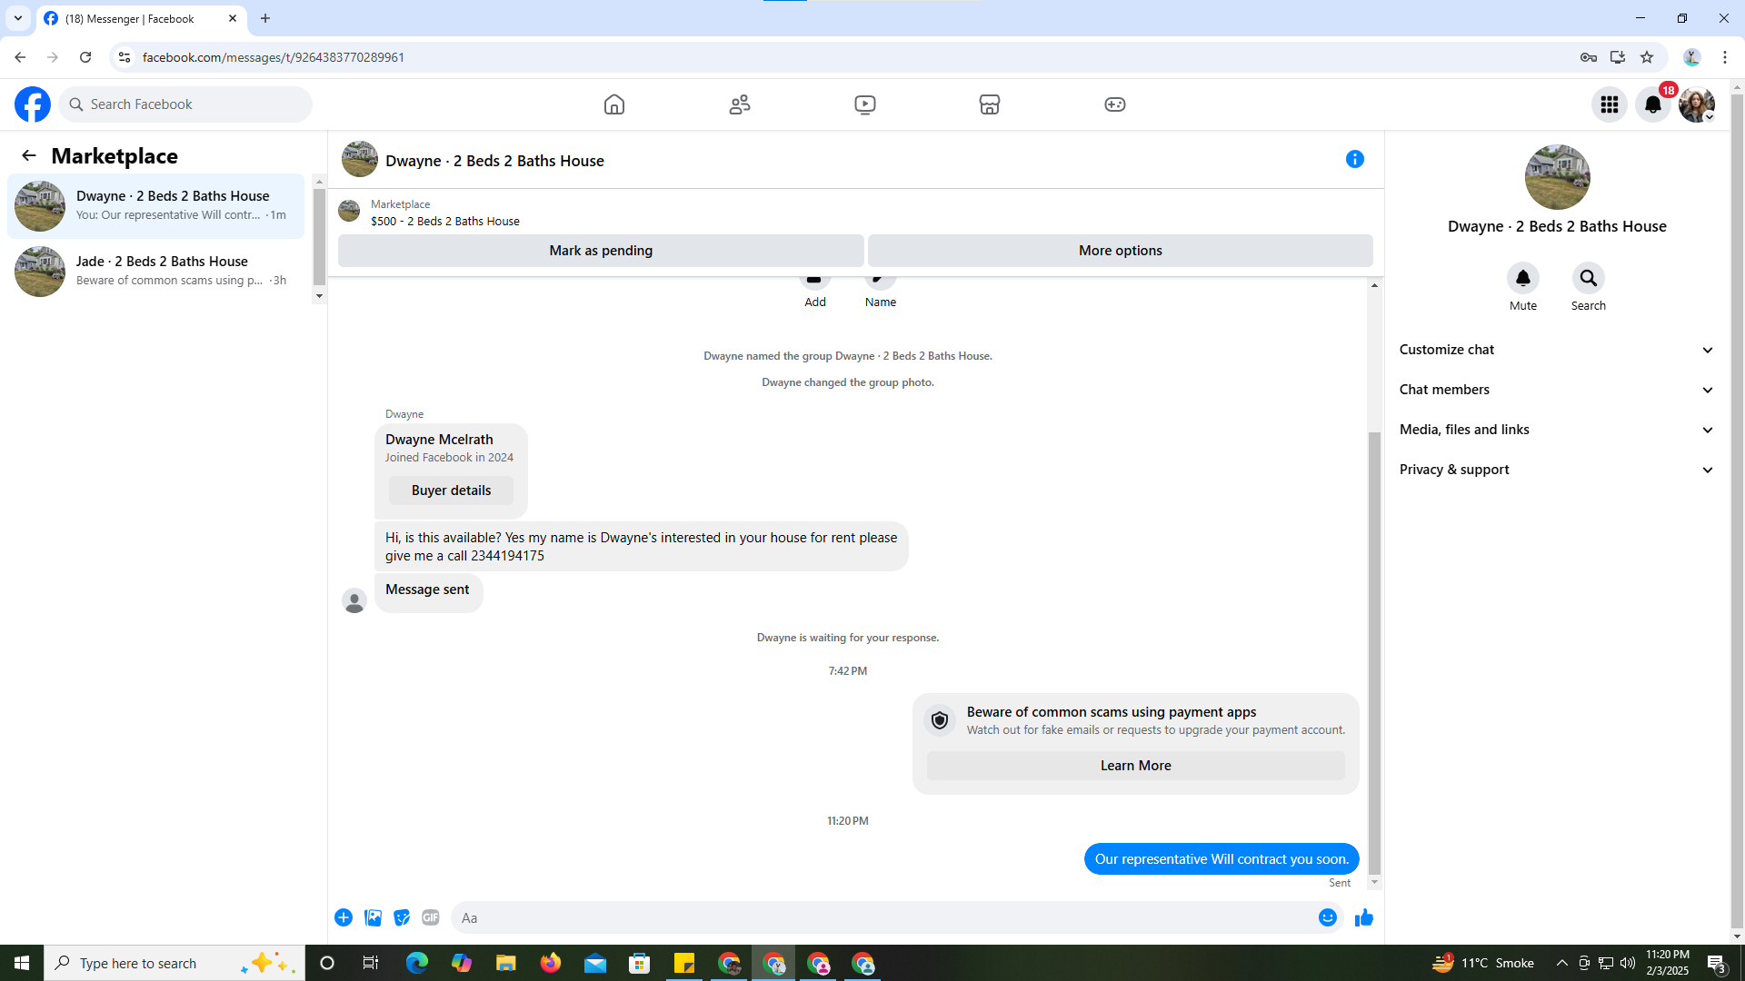This screenshot has height=981, width=1745.
Task: Open the taskbar clock and date
Action: 1667,963
